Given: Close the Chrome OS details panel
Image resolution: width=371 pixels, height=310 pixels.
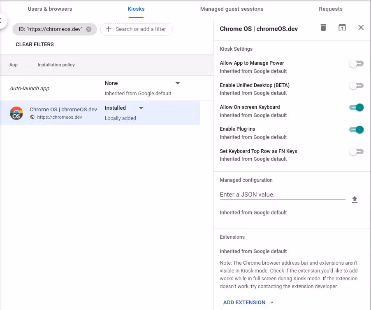Looking at the screenshot, I should [361, 28].
